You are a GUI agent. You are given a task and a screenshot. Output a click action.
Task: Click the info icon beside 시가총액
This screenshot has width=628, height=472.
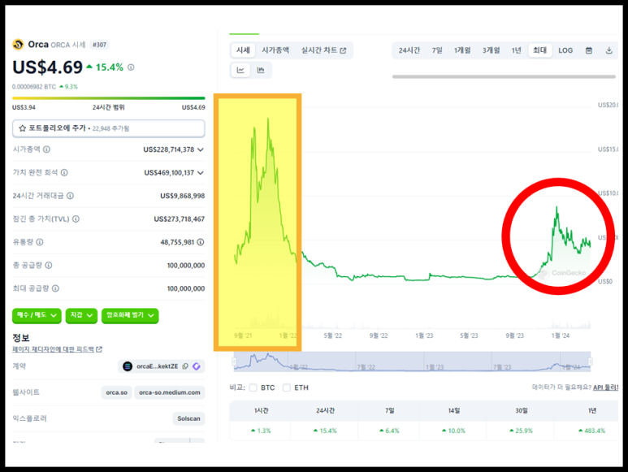coord(46,149)
